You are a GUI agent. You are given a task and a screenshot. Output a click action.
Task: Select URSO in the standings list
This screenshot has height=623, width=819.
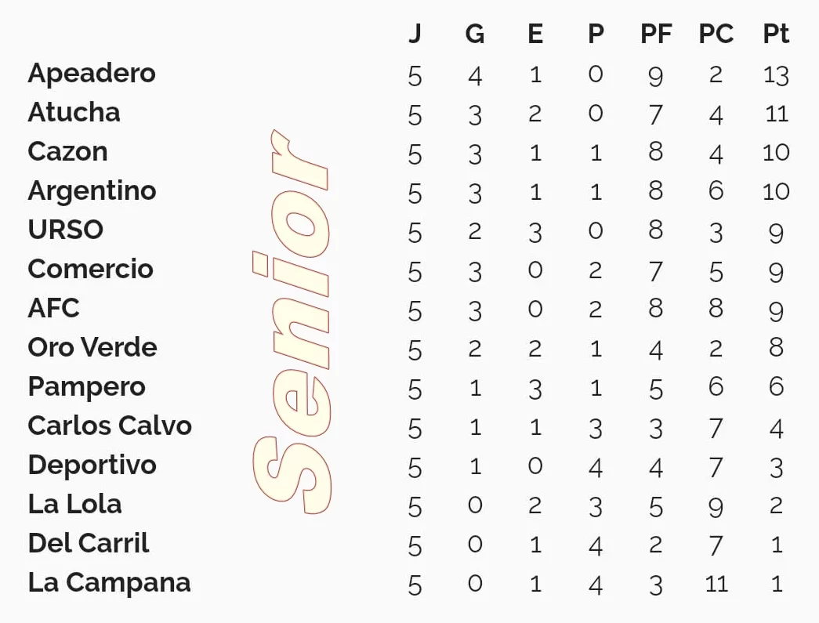point(65,230)
